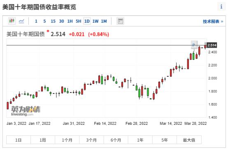Image resolution: width=228 pixels, height=152 pixels.
Task: Select the 1W interval
Action: pyautogui.click(x=95, y=21)
